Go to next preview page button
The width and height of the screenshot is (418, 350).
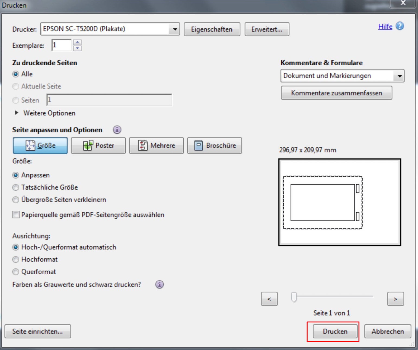pos(395,299)
